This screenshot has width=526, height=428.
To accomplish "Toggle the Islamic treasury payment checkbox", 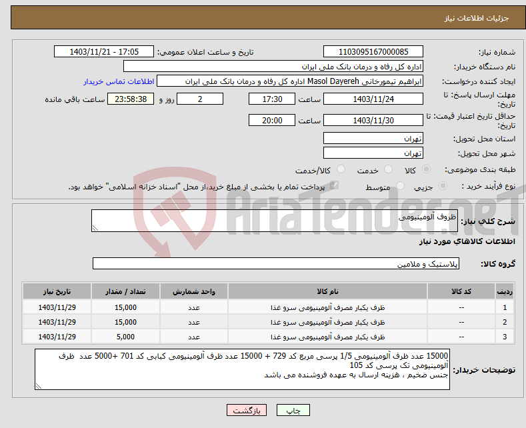I will (x=334, y=185).
